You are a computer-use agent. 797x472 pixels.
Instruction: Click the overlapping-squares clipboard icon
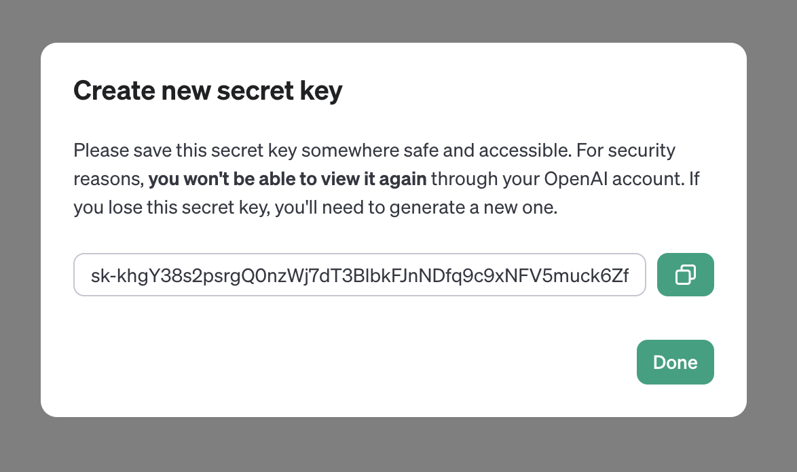685,275
